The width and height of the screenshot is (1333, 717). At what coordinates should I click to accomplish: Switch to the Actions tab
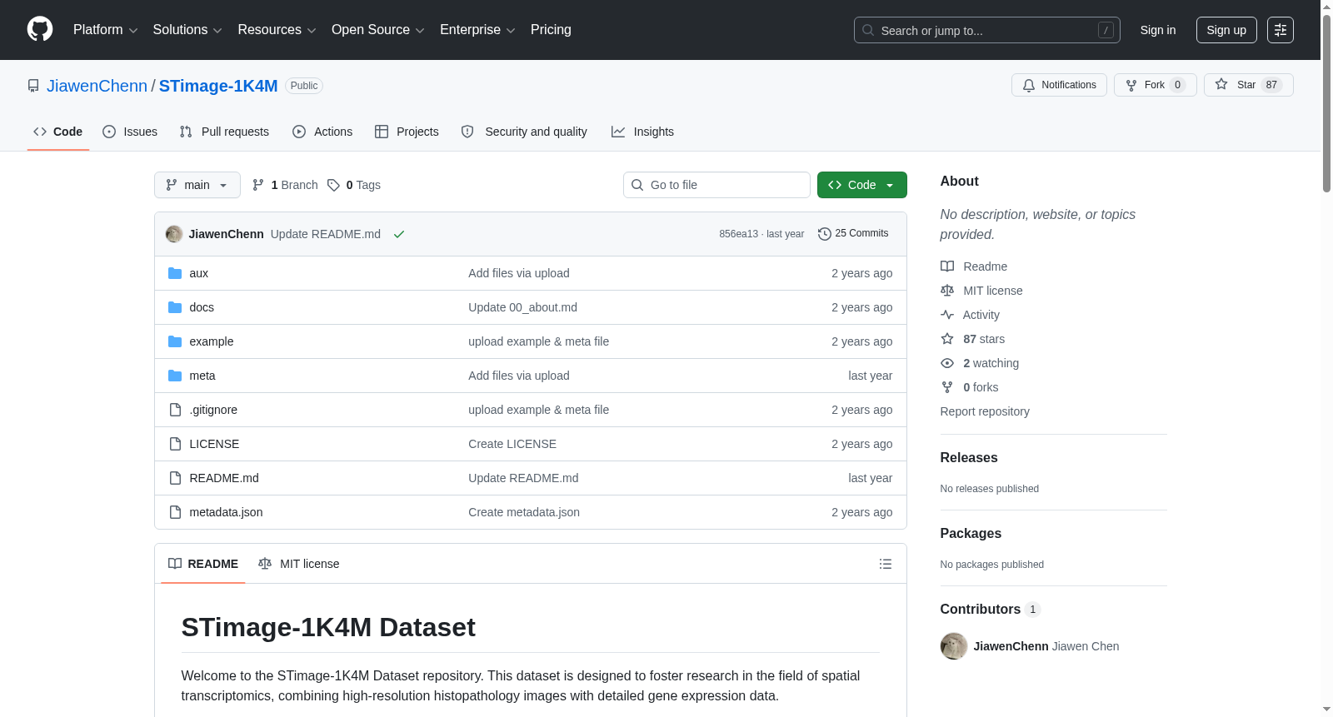tap(322, 132)
